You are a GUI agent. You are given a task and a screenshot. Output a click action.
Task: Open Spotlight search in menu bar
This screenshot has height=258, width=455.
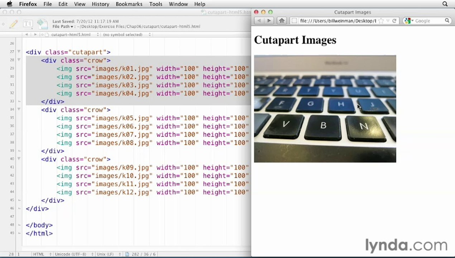(x=445, y=4)
